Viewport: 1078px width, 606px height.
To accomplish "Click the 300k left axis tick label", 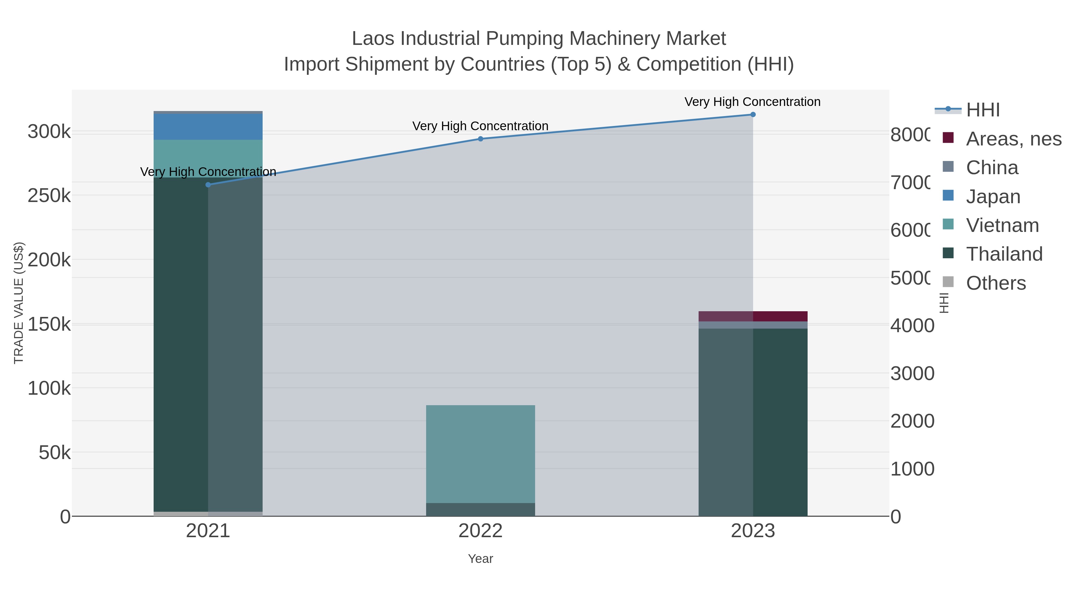I will click(x=49, y=132).
